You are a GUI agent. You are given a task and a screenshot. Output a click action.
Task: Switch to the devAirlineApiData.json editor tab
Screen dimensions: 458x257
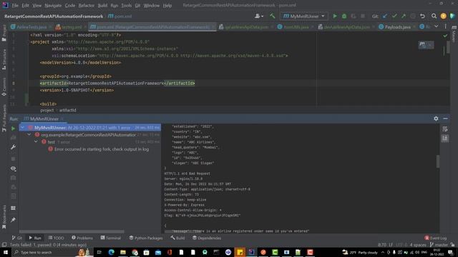tap(346, 27)
